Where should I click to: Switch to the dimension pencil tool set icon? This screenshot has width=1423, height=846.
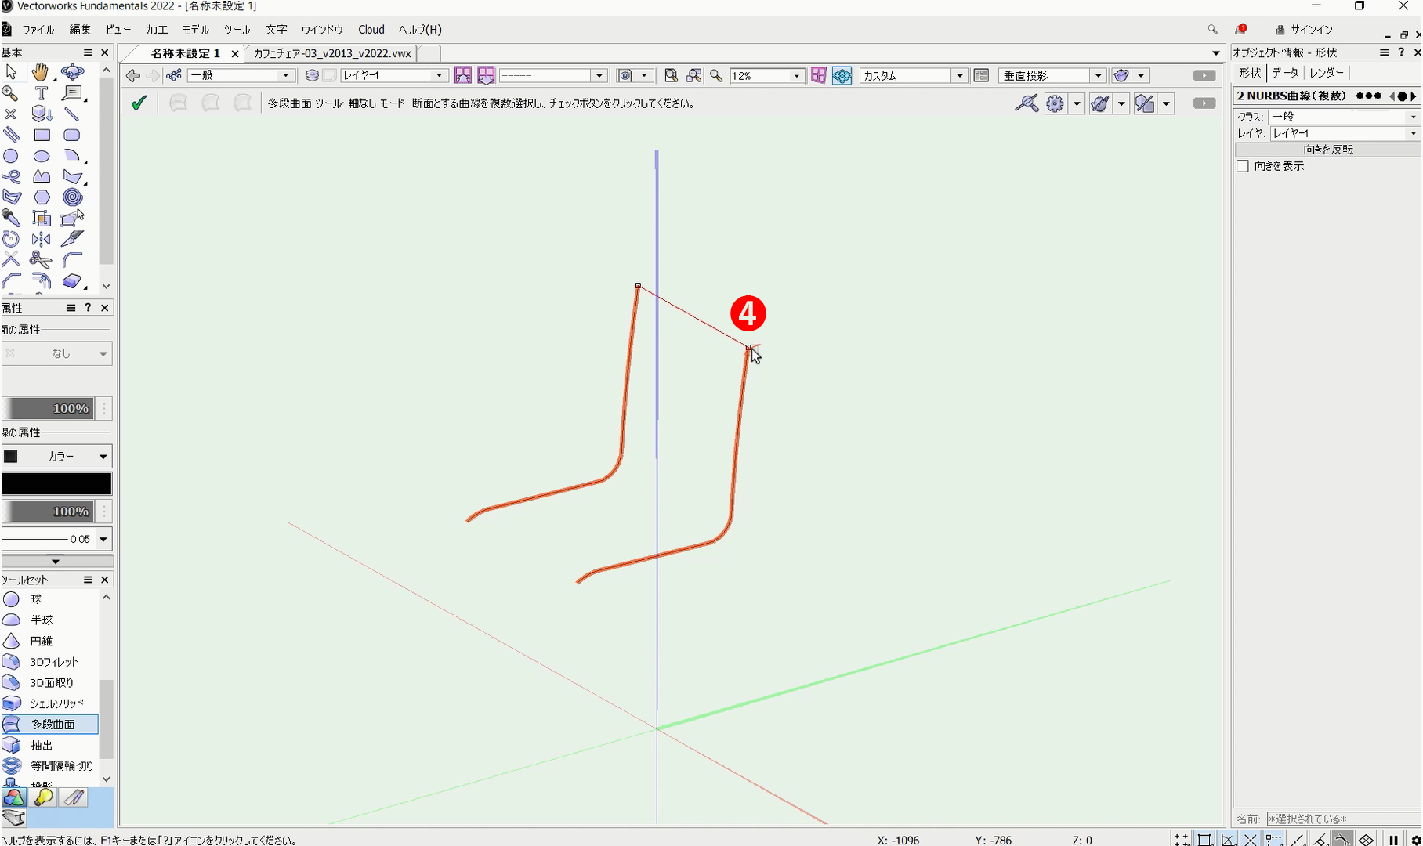pos(74,797)
